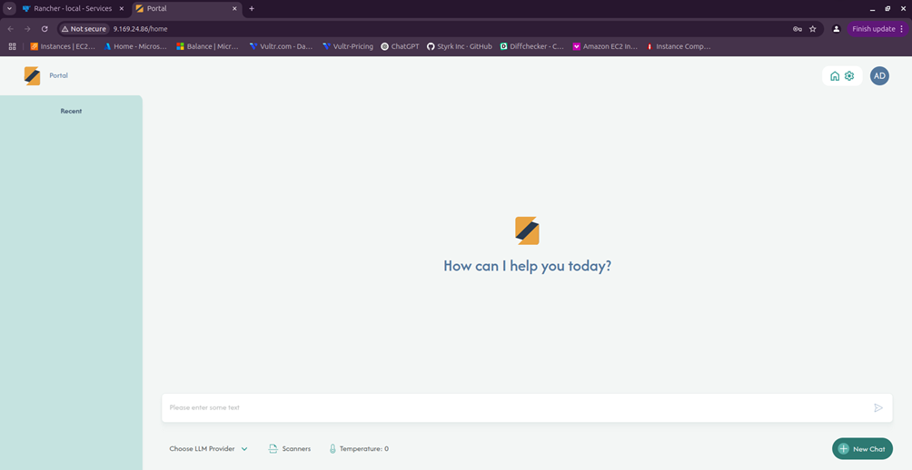
Task: Minimize the browser window
Action: pos(872,9)
